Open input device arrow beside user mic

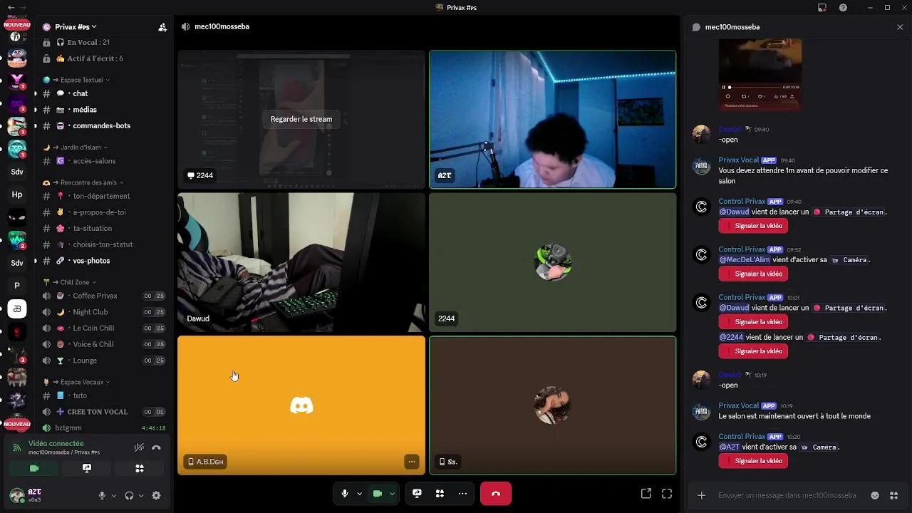coord(113,496)
